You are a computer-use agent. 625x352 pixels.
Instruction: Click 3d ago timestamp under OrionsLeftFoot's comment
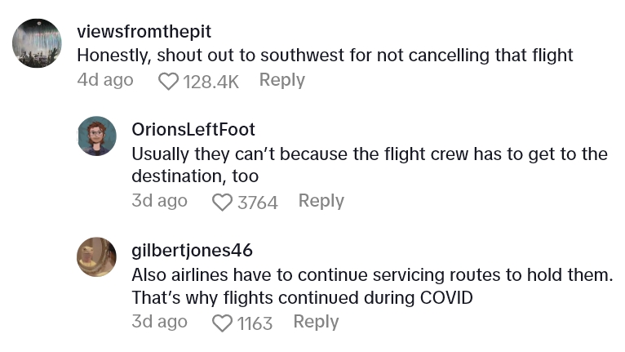(159, 201)
